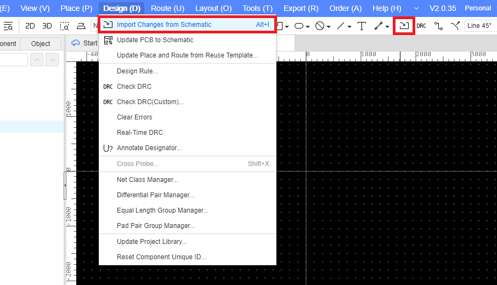497x285 pixels.
Task: Open the Line 45° routing angle dropdown
Action: coord(479,26)
